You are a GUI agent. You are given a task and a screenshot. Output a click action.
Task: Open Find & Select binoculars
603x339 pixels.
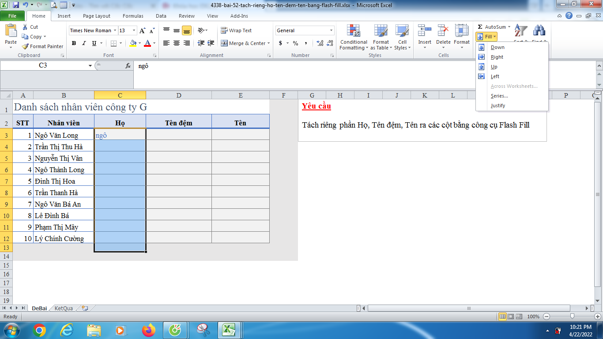point(539,32)
